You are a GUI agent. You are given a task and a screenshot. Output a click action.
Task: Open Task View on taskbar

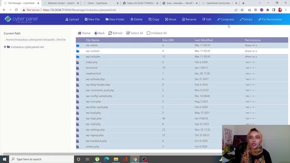click(87, 159)
